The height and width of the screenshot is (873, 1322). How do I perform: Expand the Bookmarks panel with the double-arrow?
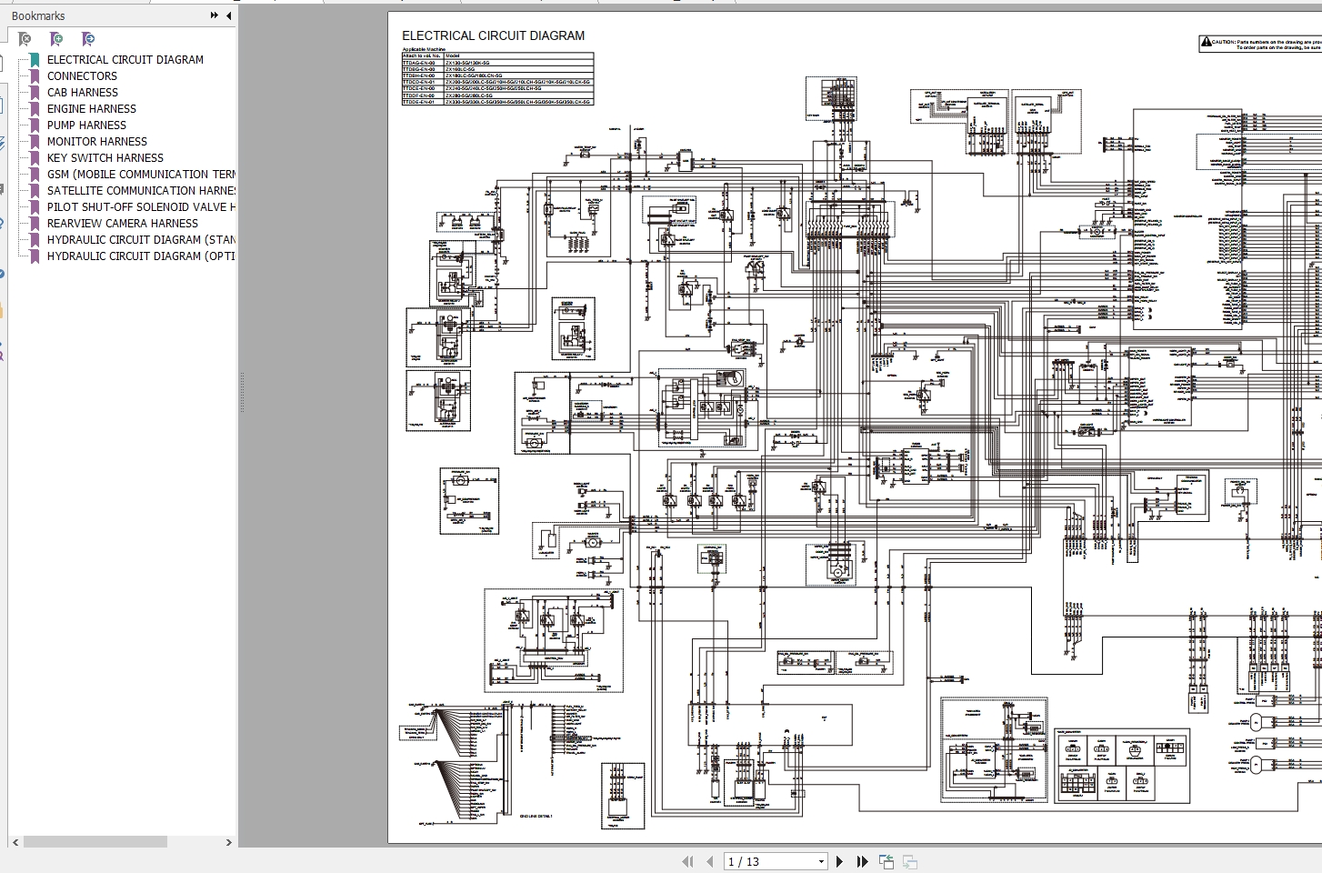click(215, 15)
